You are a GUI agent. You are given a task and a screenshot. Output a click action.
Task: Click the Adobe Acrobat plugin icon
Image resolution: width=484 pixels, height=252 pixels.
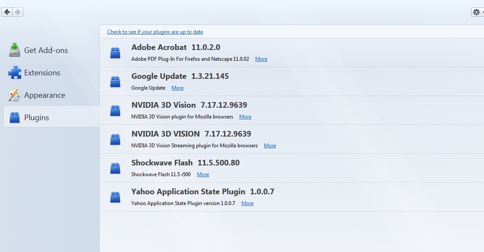point(115,53)
